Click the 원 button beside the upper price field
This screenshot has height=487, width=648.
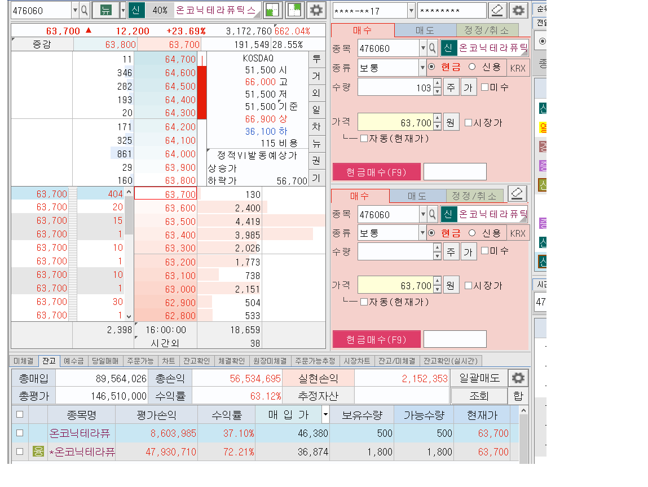click(x=451, y=123)
